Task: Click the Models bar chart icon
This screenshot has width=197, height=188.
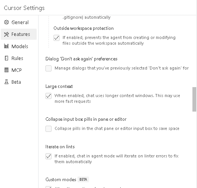Action: pos(6,46)
